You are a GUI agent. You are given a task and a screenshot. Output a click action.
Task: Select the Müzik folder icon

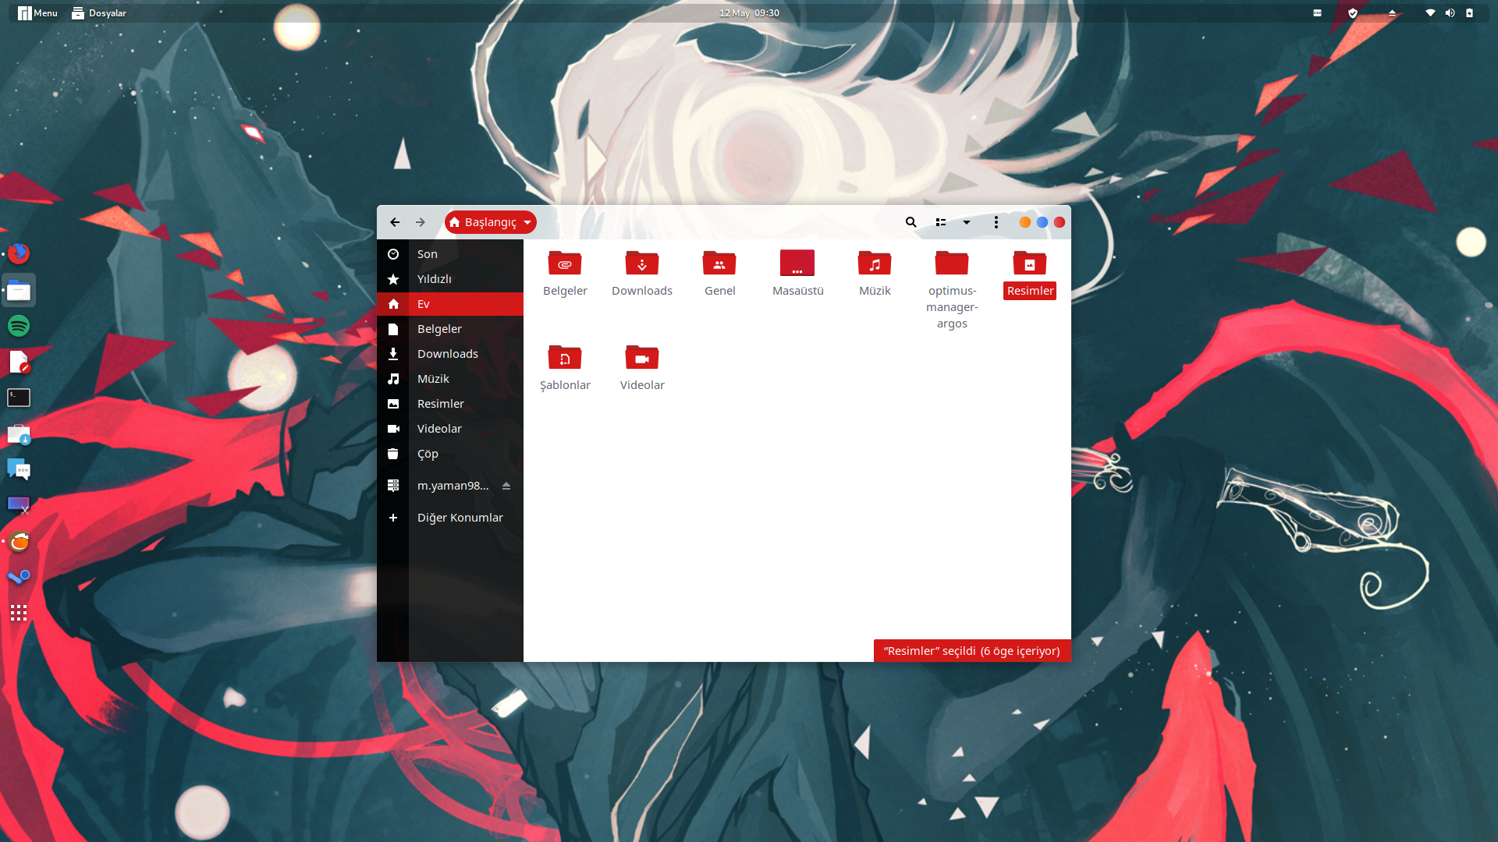coord(875,264)
